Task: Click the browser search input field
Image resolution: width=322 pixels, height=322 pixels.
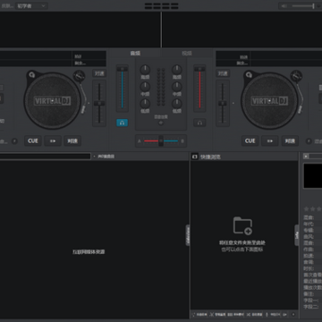Action: (45, 157)
